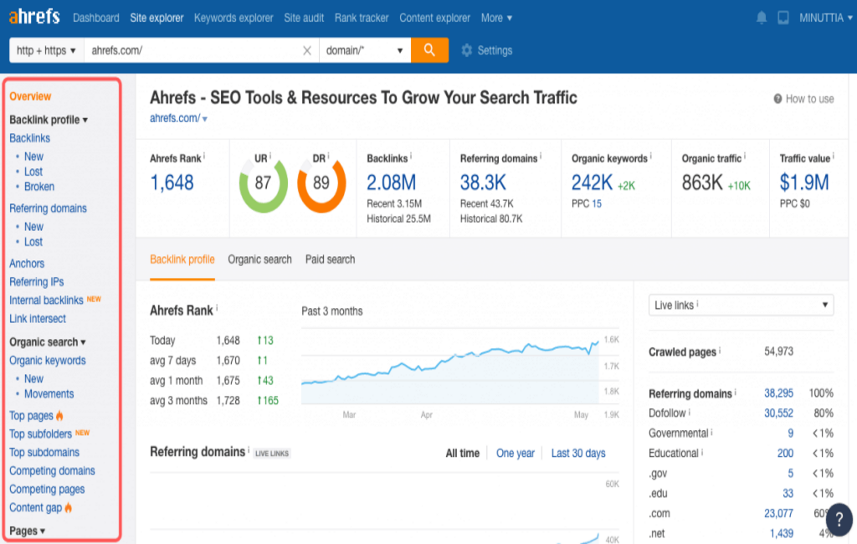Open Referring IPs report

pos(36,282)
